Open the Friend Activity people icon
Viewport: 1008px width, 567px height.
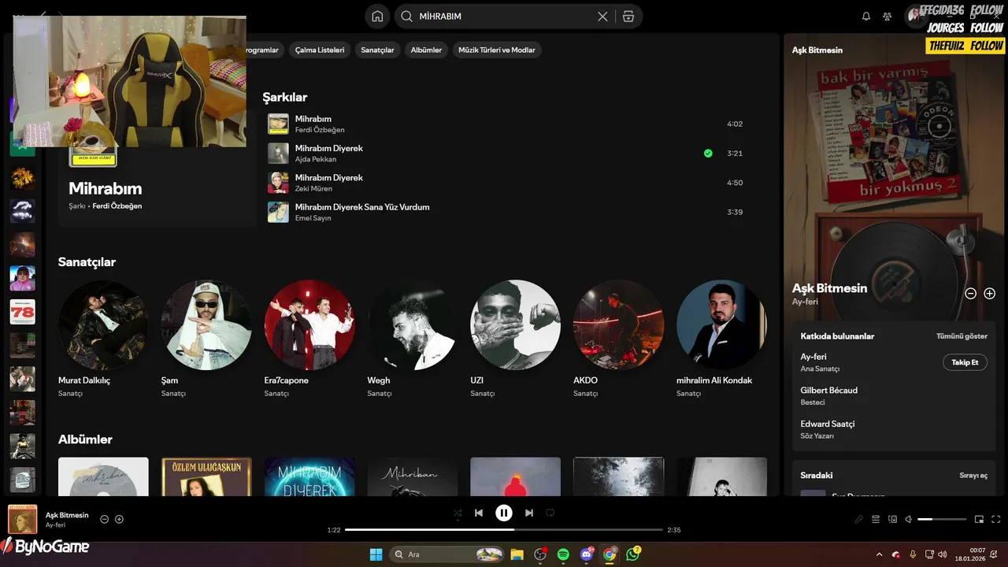click(x=888, y=17)
